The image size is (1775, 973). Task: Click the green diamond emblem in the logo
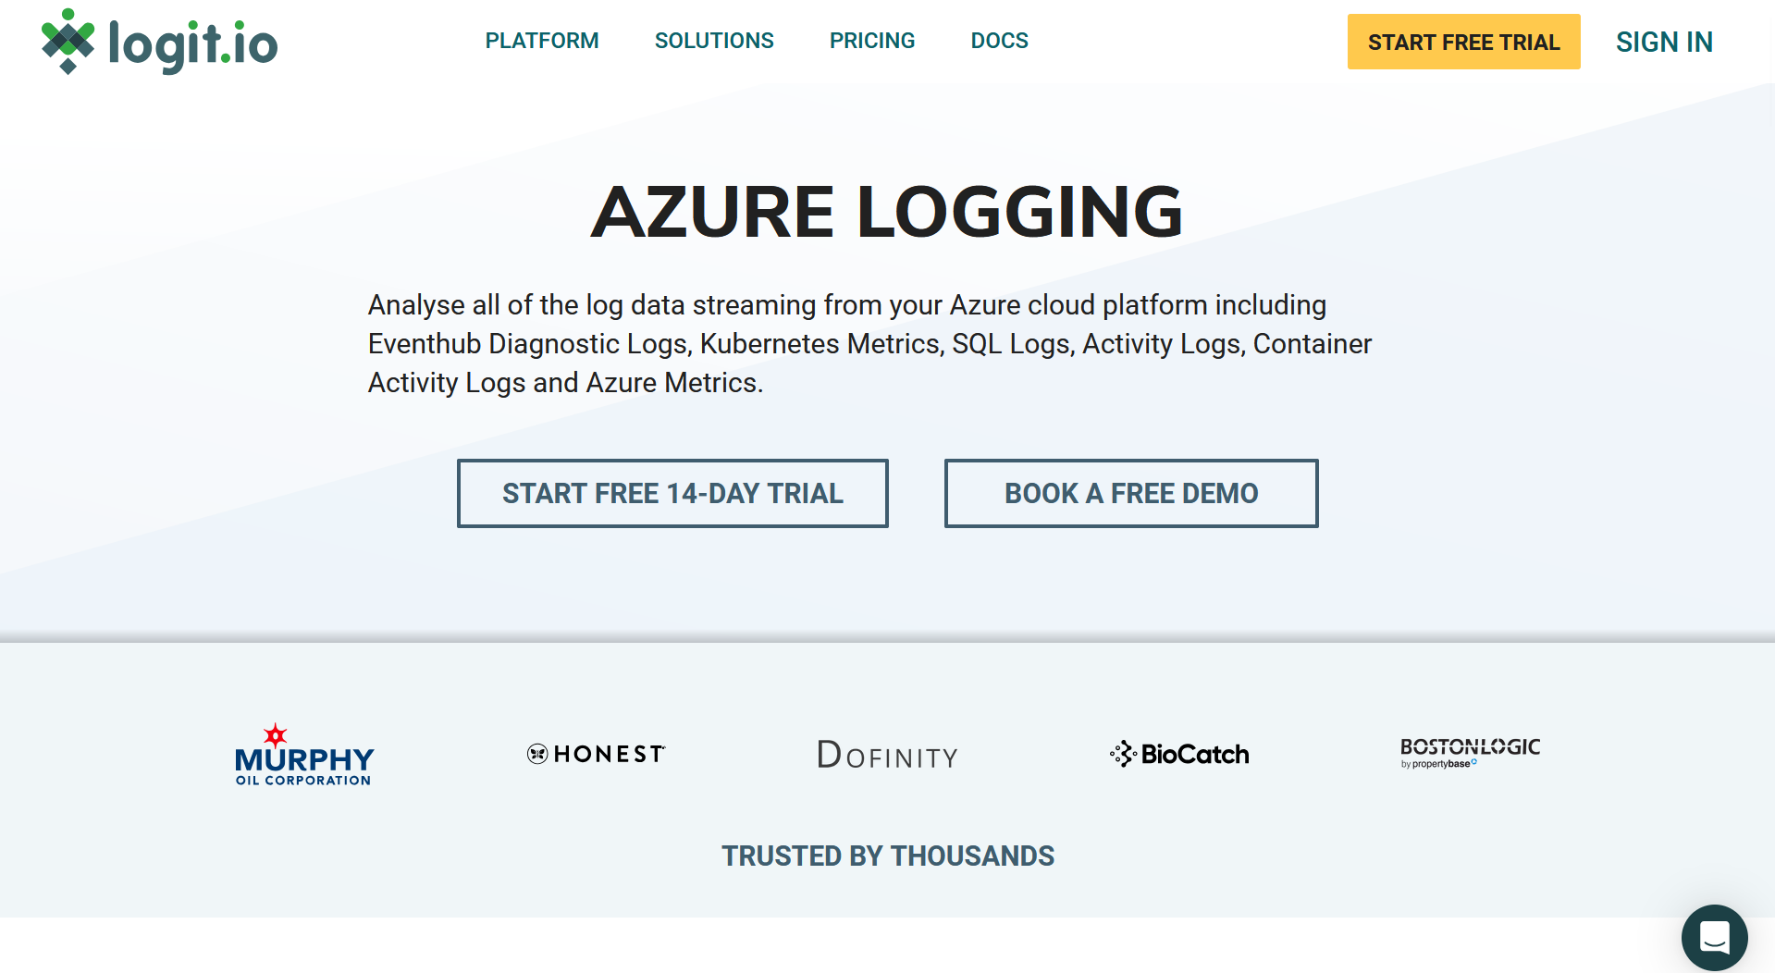coord(68,42)
